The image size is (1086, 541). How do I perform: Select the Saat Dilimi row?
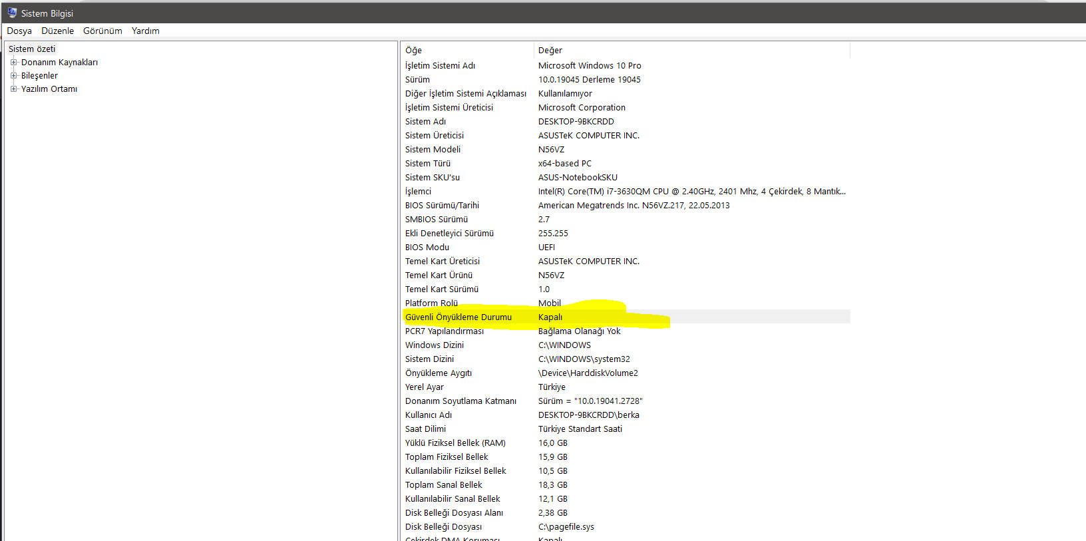tap(425, 429)
